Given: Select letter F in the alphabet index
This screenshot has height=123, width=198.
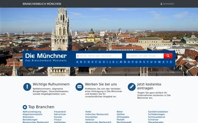Looking at the screenshot, I should (x=96, y=62).
